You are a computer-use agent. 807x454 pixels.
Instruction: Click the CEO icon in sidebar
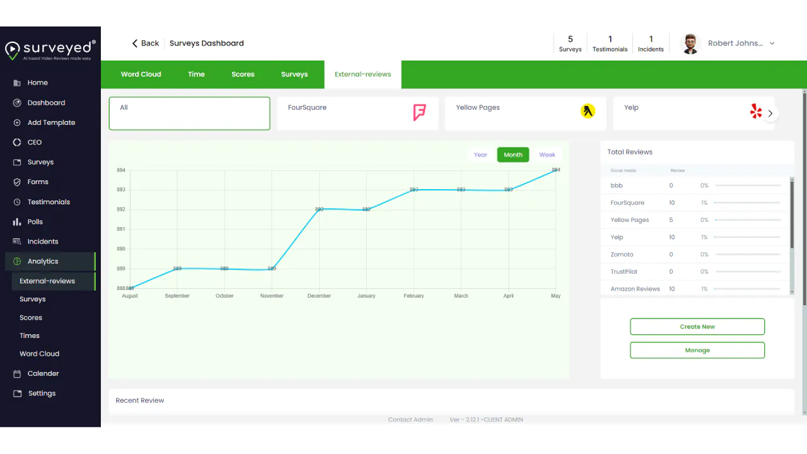(17, 143)
